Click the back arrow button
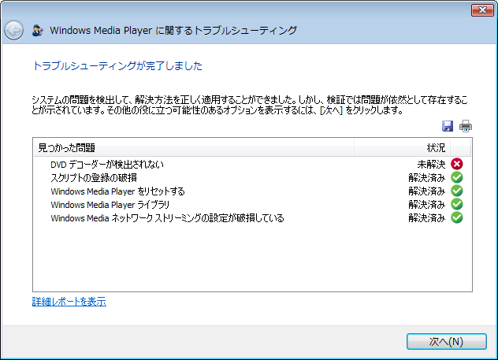 13,31
